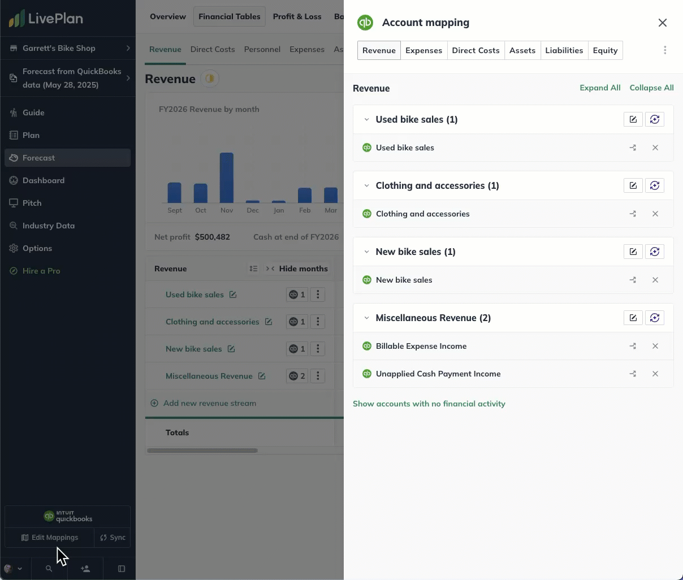Image resolution: width=683 pixels, height=580 pixels.
Task: Go to Dashboard in the sidebar
Action: tap(68, 180)
